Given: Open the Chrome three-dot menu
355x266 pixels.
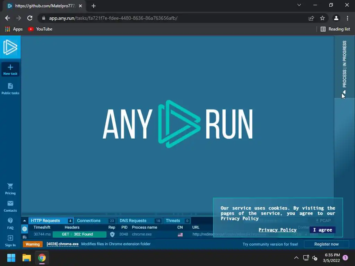Looking at the screenshot, I should pyautogui.click(x=347, y=18).
